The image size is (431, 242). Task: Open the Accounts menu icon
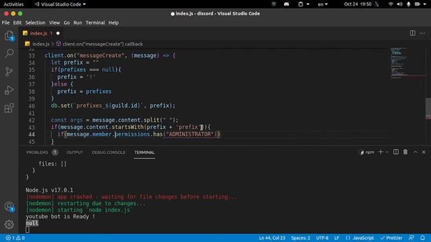click(x=9, y=206)
